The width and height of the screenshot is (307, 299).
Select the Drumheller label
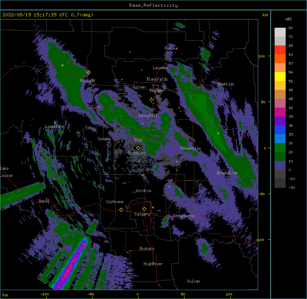pyautogui.click(x=227, y=173)
